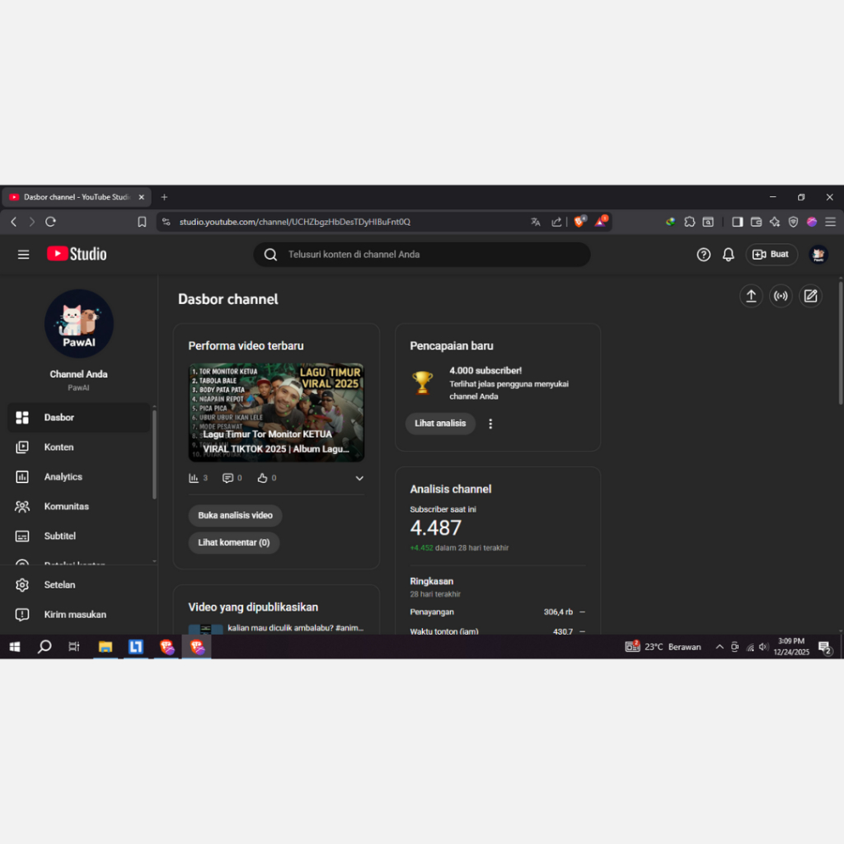Open the Brave VPN shield icon
This screenshot has width=844, height=844.
793,222
